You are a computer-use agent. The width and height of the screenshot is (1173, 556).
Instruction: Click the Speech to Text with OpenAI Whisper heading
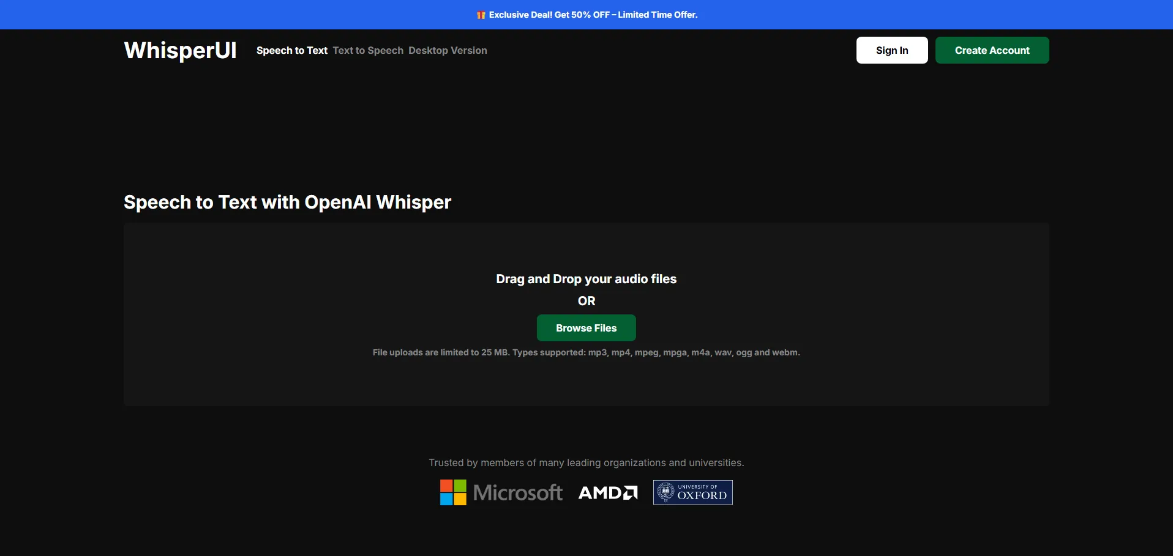click(287, 202)
